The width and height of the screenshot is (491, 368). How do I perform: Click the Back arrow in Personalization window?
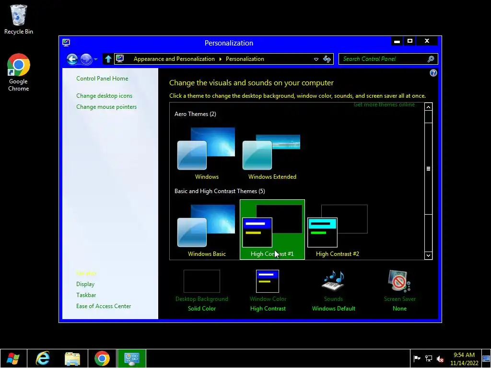(72, 59)
